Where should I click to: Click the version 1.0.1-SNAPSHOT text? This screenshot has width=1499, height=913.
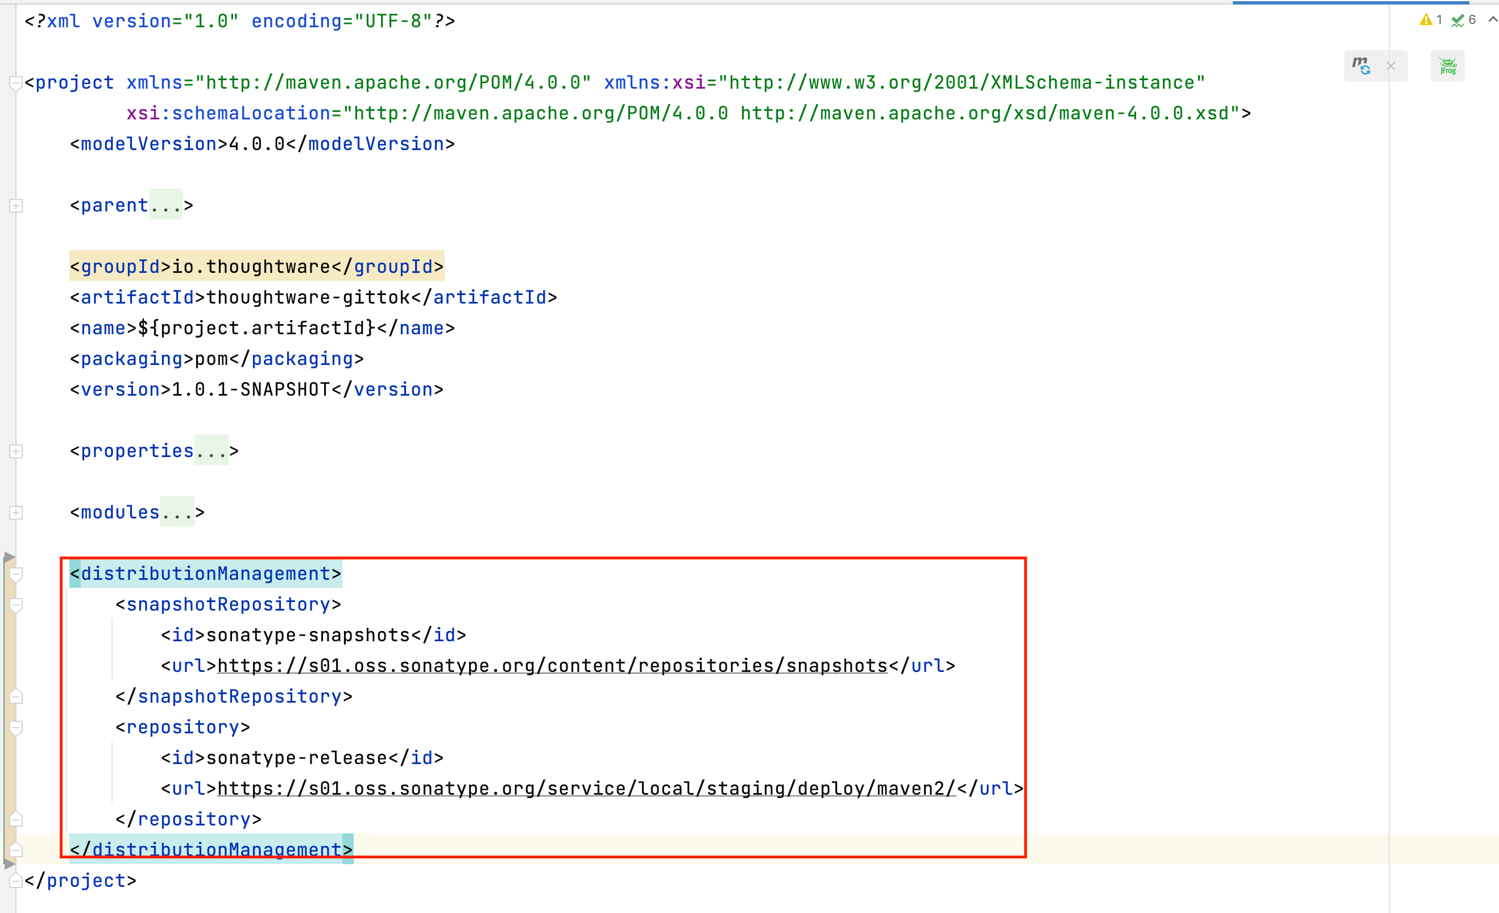251,389
